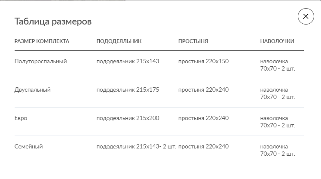The image size is (321, 179).
Task: Click простыня 220x240 in Двуспальный row
Action: pyautogui.click(x=203, y=90)
